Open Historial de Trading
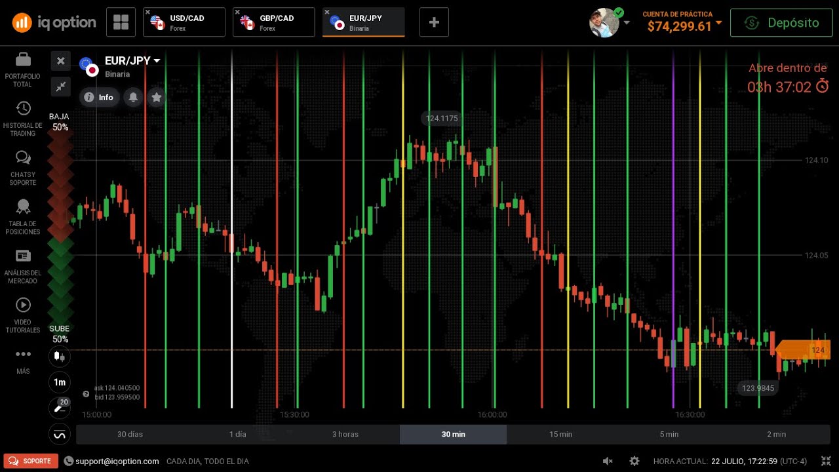The image size is (839, 472). (23, 119)
